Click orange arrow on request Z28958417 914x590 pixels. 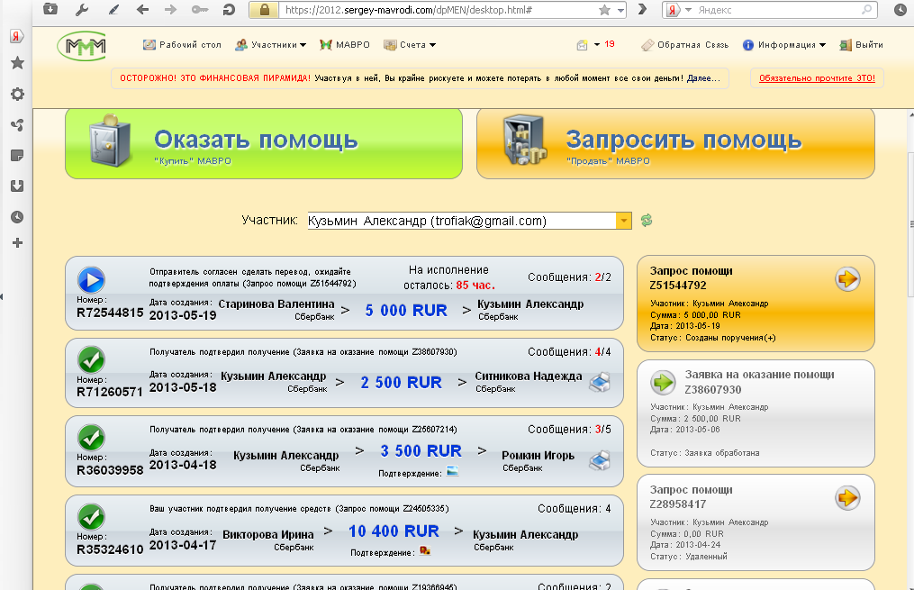pos(847,498)
